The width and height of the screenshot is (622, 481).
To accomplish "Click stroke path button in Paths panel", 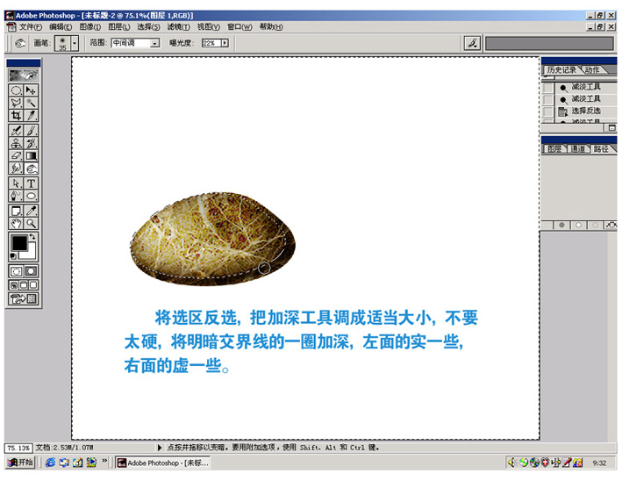I will [578, 225].
